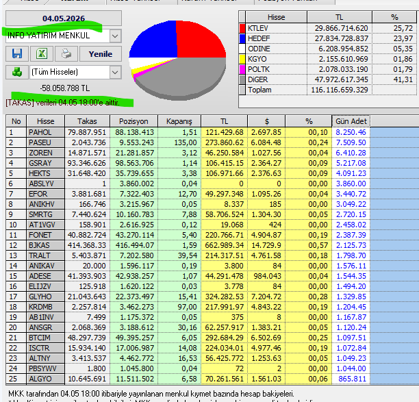Viewport: 419px width, 402px height.
Task: Click HEDEF in the legend table
Action: pyautogui.click(x=277, y=38)
